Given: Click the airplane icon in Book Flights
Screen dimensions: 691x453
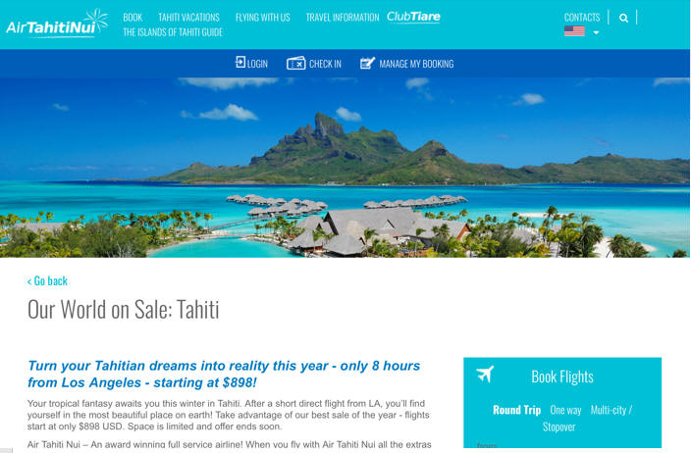Looking at the screenshot, I should click(485, 375).
